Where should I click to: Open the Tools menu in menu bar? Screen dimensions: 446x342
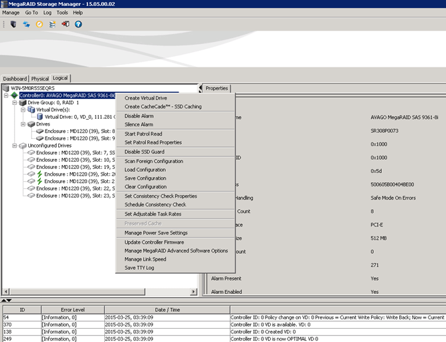[x=62, y=13]
